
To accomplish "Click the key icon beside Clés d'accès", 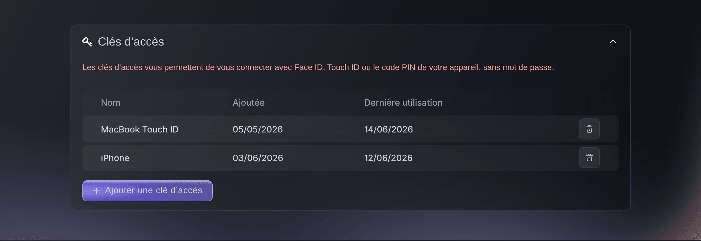I will [87, 42].
